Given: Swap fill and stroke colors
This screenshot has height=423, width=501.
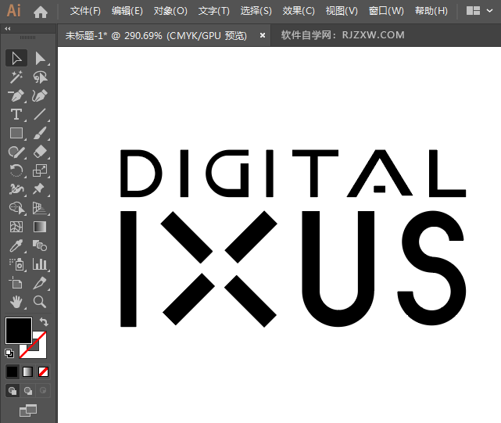Looking at the screenshot, I should click(44, 321).
